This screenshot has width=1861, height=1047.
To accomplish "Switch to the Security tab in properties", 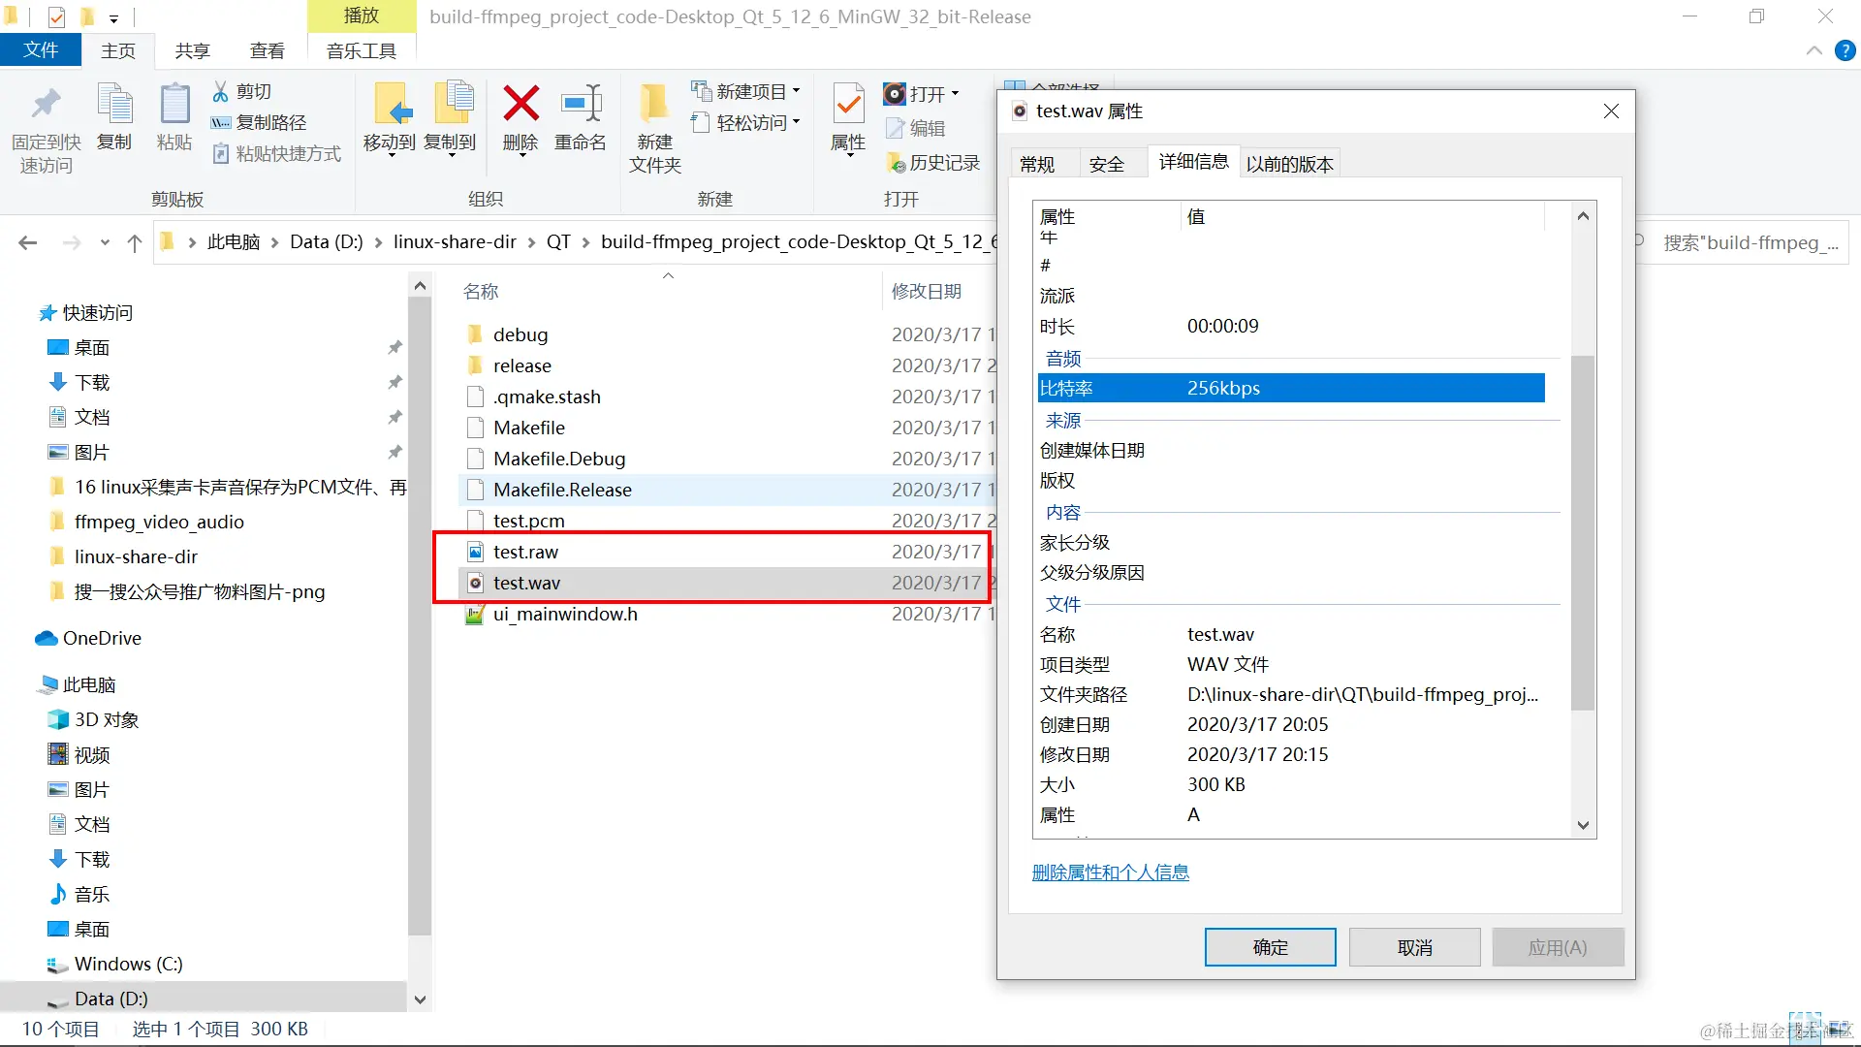I will click(1106, 164).
